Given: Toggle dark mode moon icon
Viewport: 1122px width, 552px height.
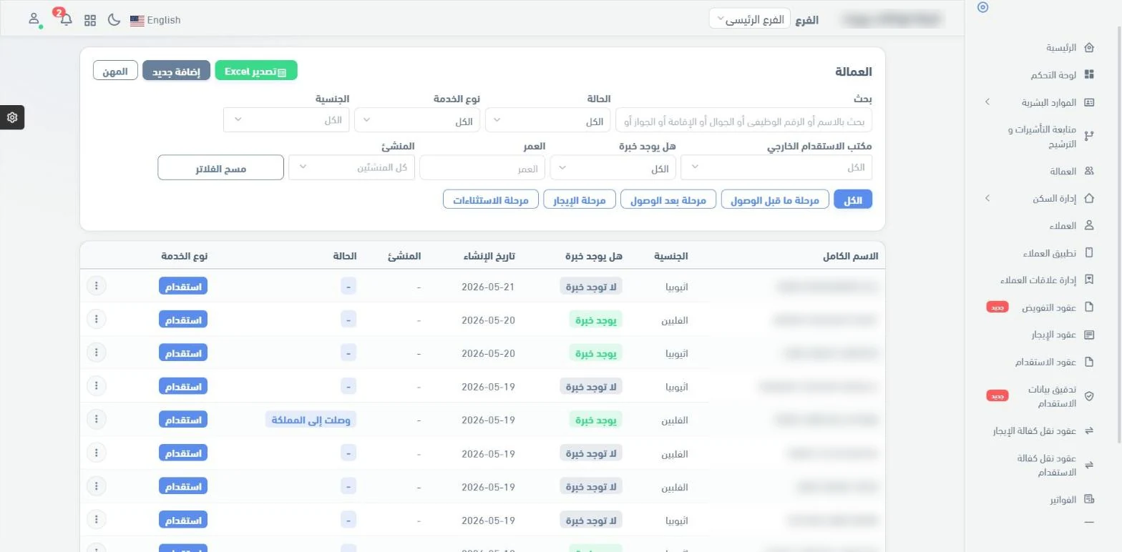Looking at the screenshot, I should click(x=114, y=20).
